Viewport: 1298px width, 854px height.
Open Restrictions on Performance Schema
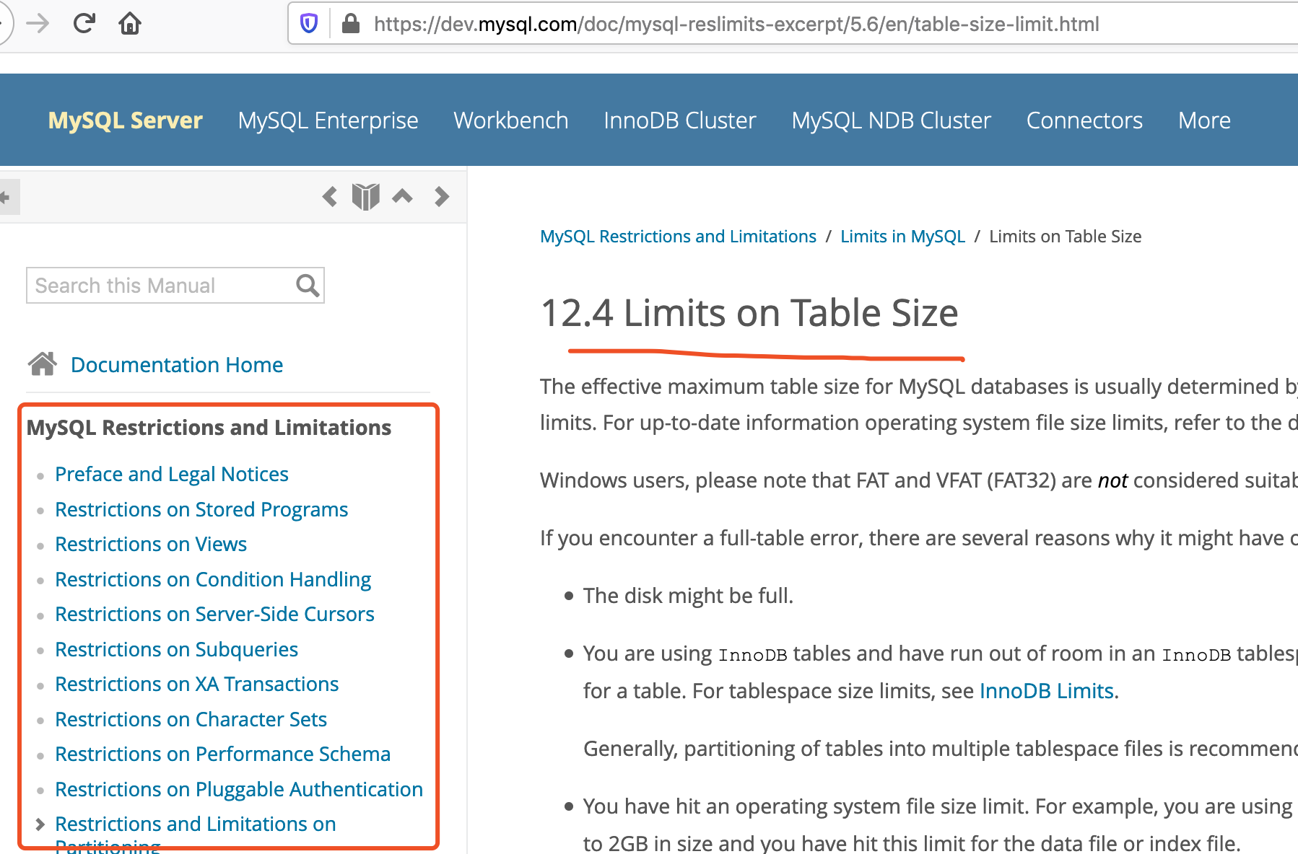pos(222,754)
